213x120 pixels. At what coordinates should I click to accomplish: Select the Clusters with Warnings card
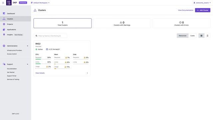122,23
